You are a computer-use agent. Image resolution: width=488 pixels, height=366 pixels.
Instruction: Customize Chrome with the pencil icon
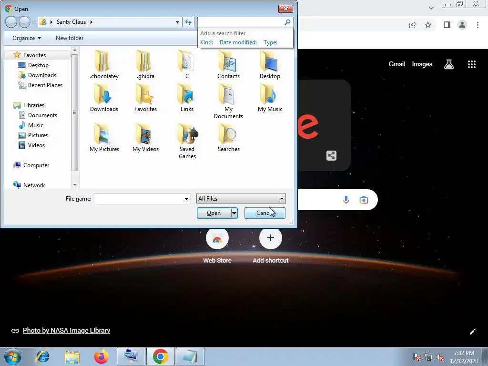472,332
